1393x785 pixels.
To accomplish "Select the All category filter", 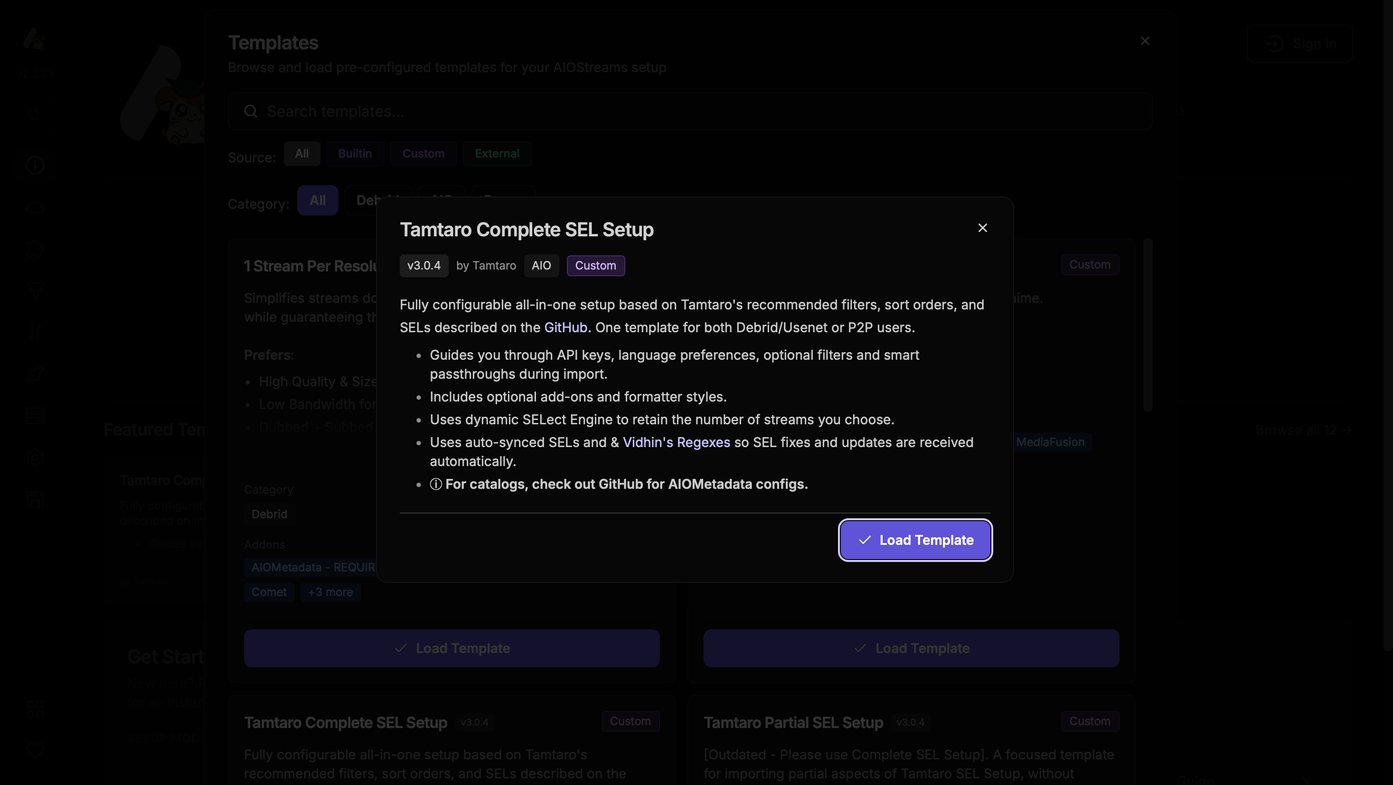I will (318, 201).
